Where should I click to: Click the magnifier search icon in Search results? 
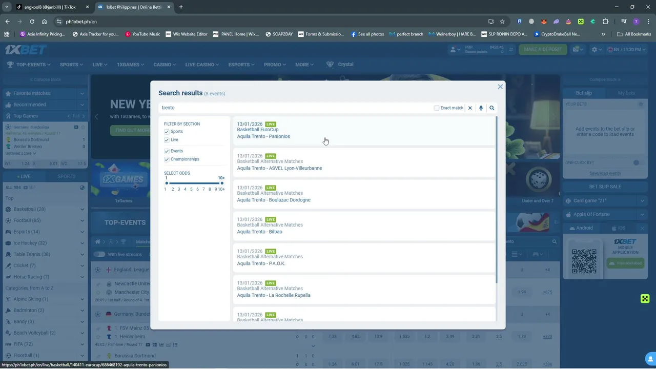492,108
